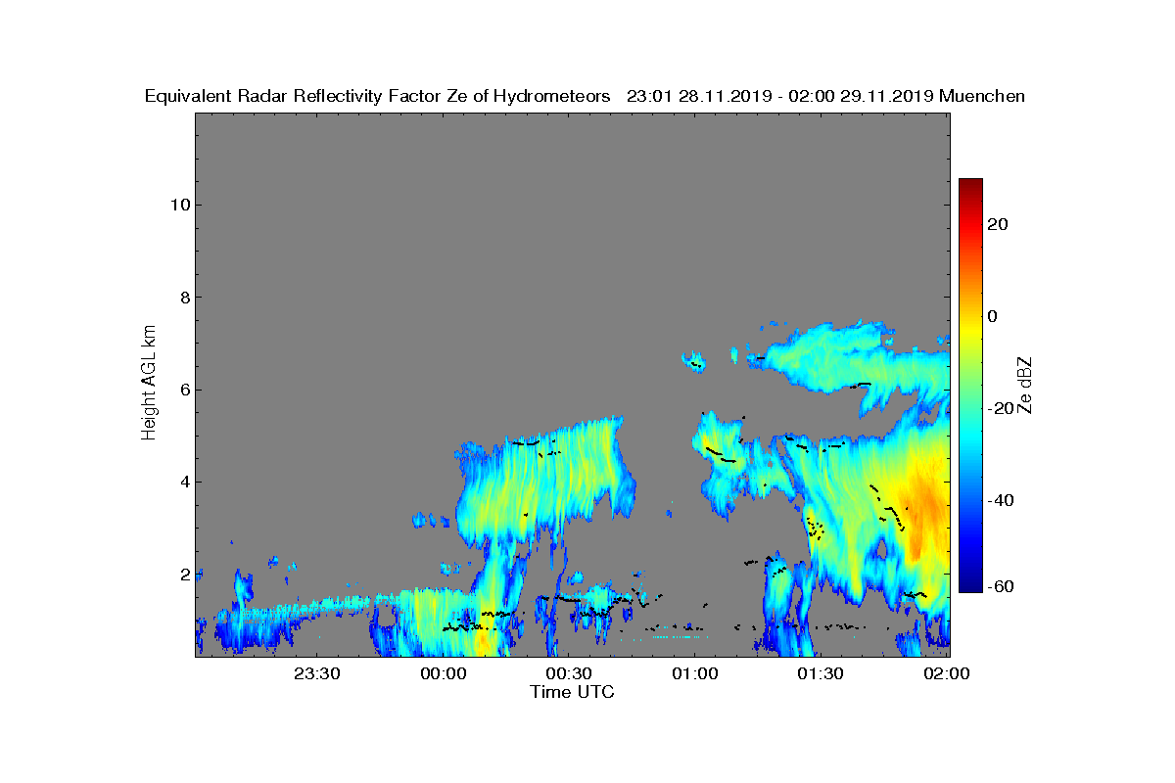
Task: Click the height tick label 4
Action: 184,482
